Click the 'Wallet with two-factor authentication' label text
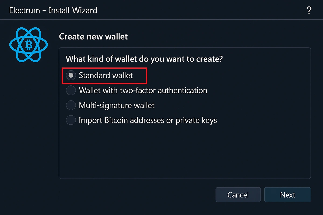This screenshot has height=215, width=323. [143, 90]
